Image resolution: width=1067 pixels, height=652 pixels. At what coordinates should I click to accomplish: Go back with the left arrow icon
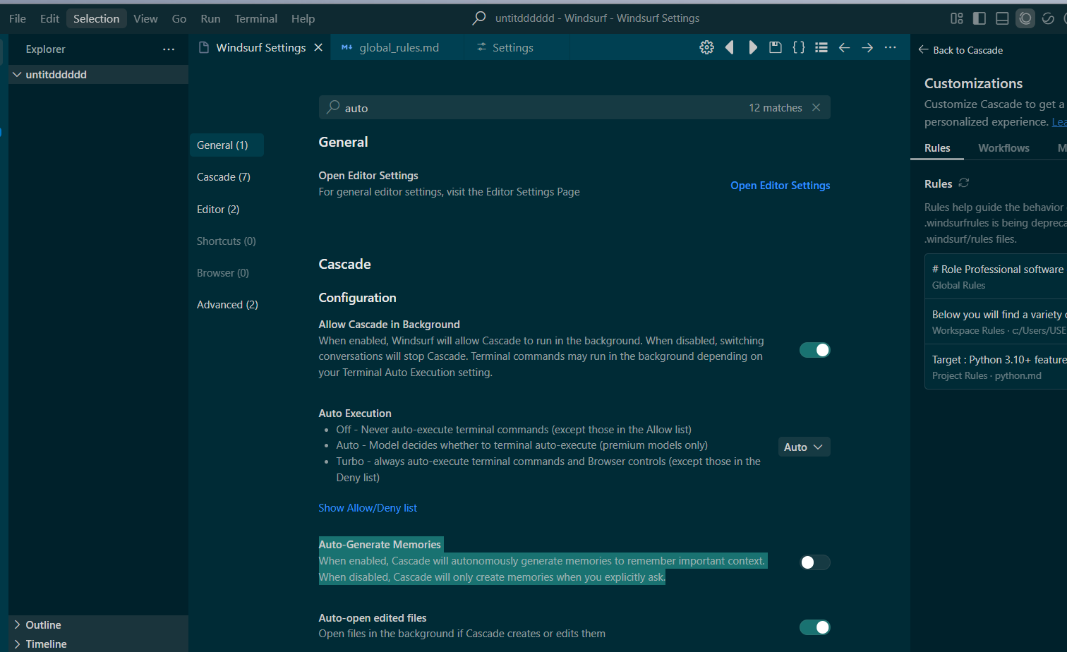pos(844,47)
